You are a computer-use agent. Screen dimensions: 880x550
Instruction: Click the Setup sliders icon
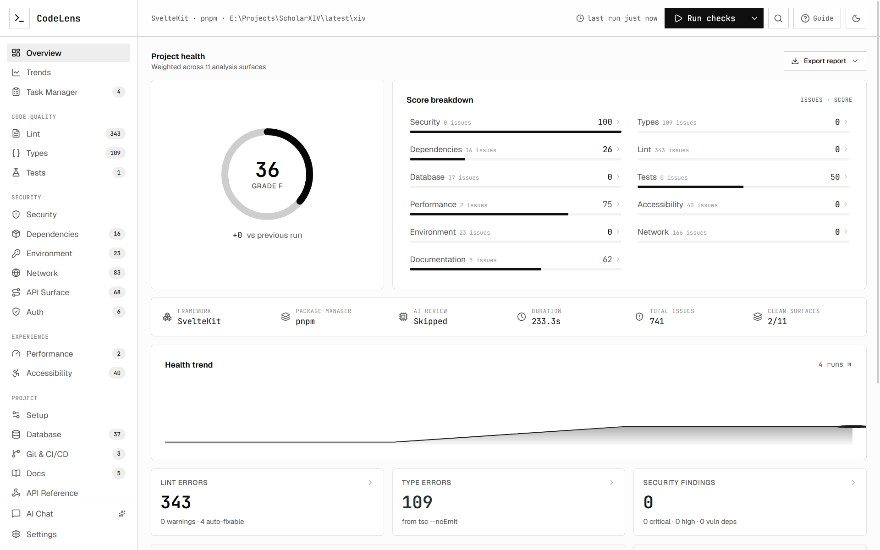(x=16, y=415)
